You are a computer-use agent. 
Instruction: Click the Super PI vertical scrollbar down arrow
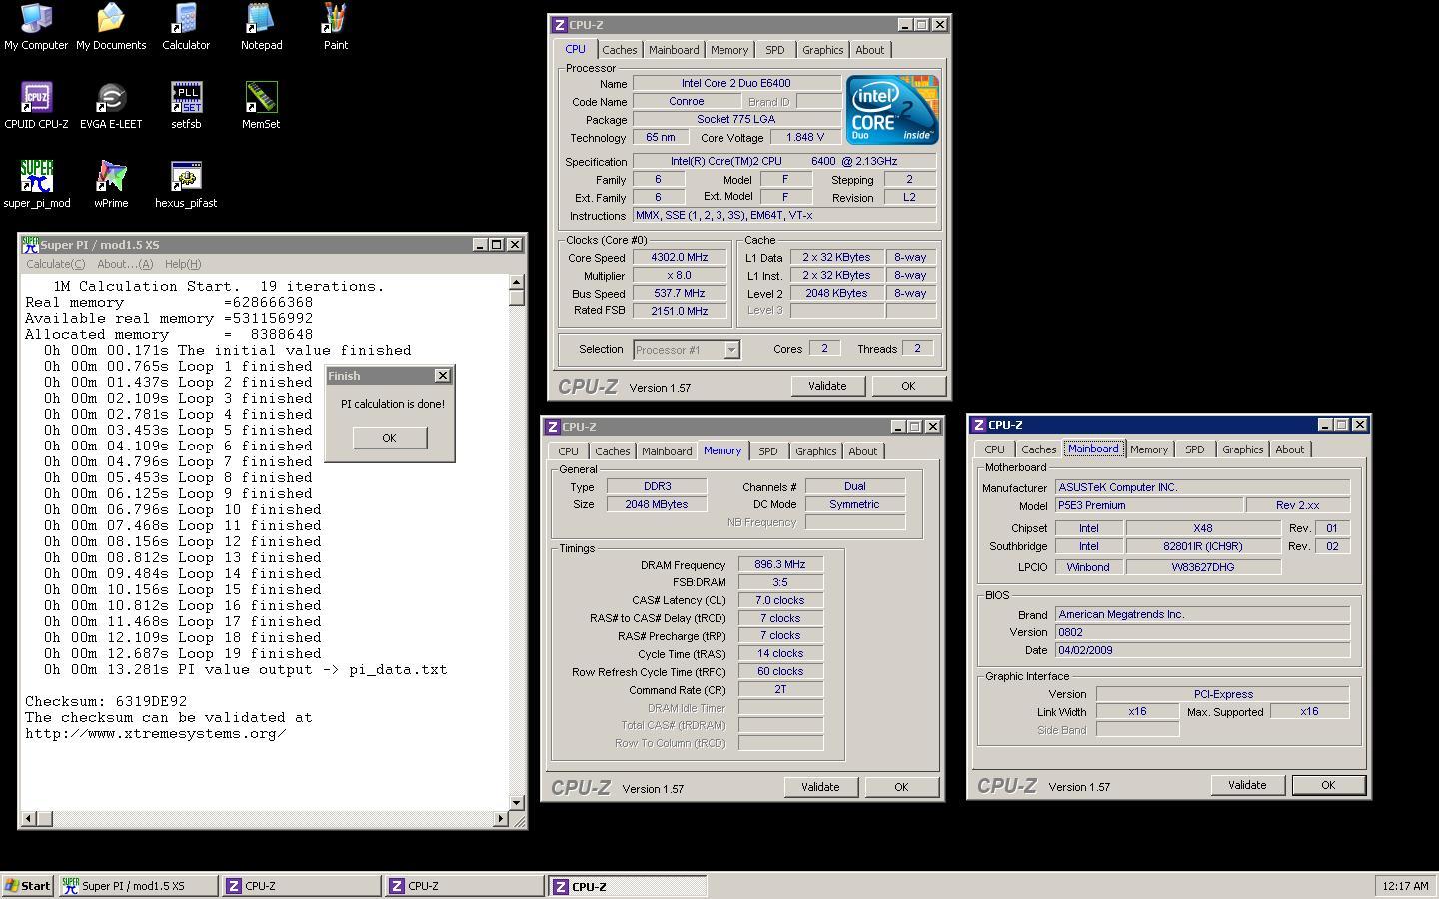click(517, 802)
